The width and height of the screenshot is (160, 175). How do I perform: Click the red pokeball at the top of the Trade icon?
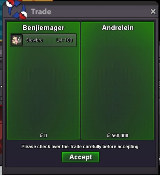pos(10,3)
